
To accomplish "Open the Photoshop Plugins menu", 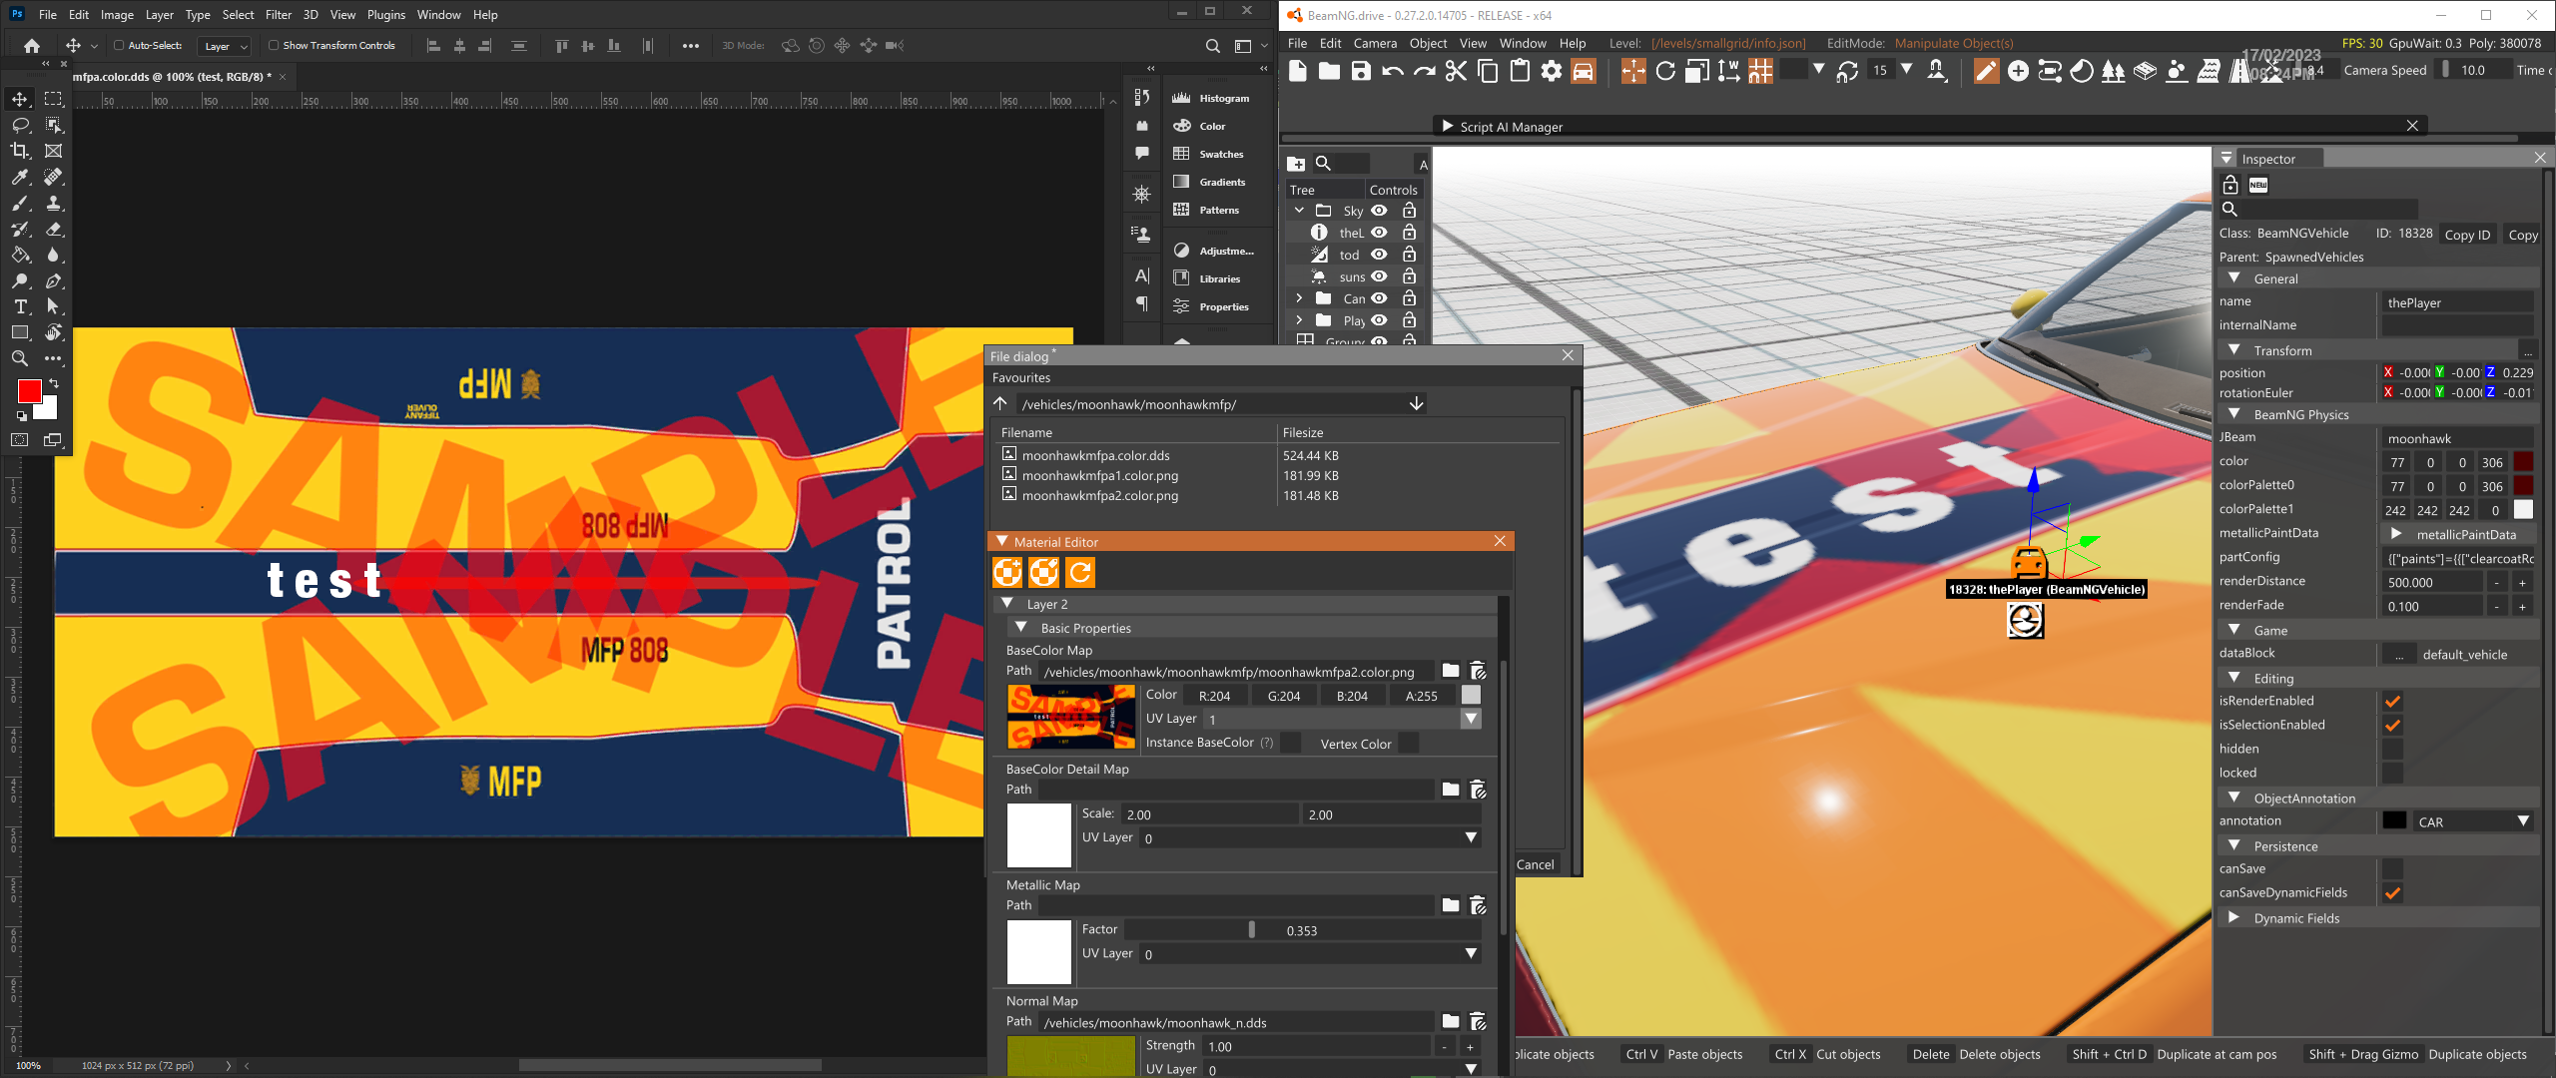I will (385, 15).
